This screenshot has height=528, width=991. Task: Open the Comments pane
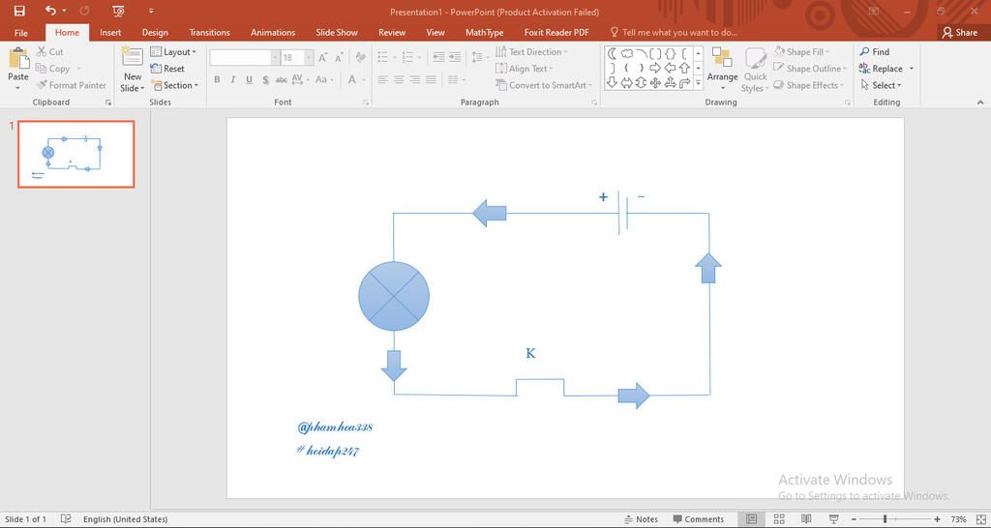tap(699, 519)
